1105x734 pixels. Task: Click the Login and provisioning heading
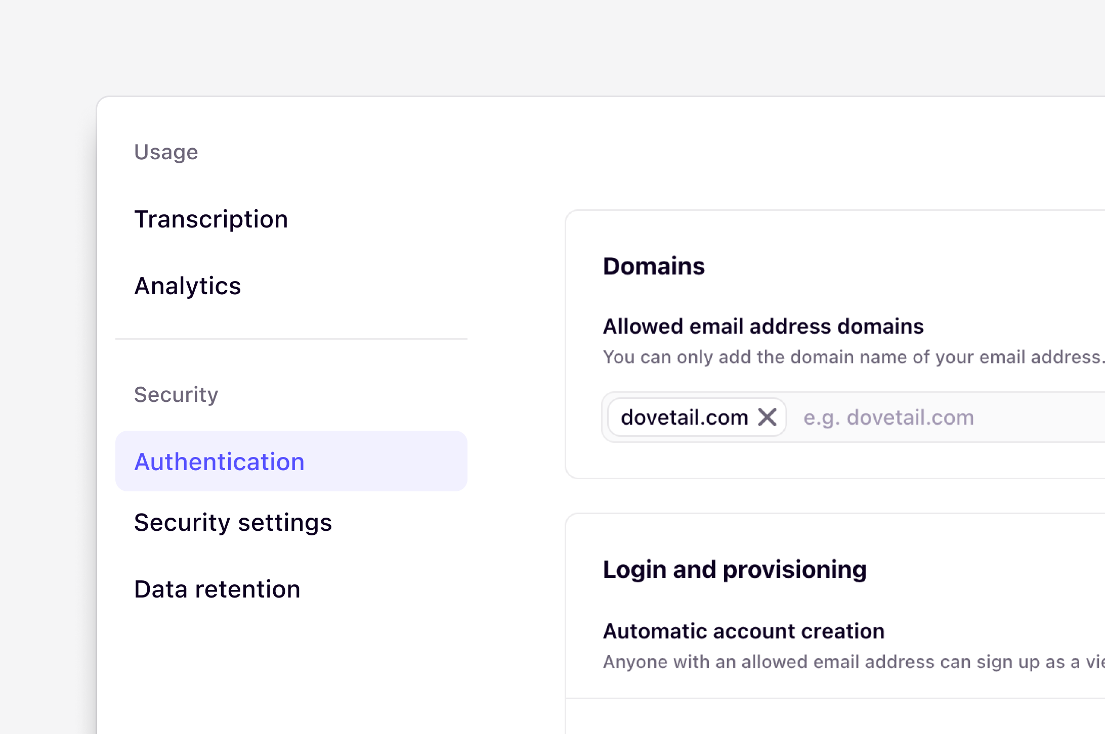pyautogui.click(x=735, y=569)
